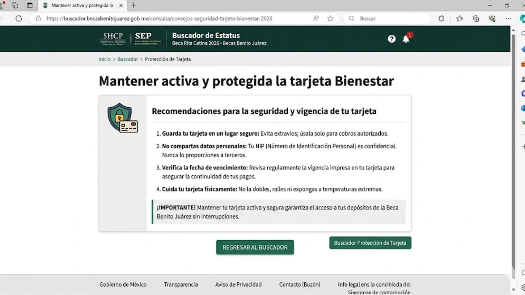The height and width of the screenshot is (295, 525).
Task: Click 'No compartas datos personales' item
Action: 276,151
